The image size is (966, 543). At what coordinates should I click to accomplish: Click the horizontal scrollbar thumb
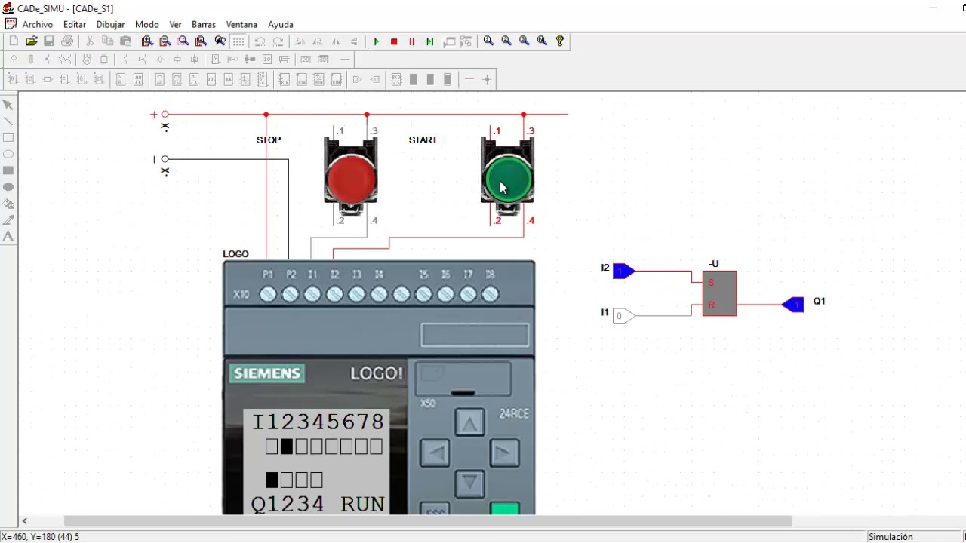[x=428, y=521]
